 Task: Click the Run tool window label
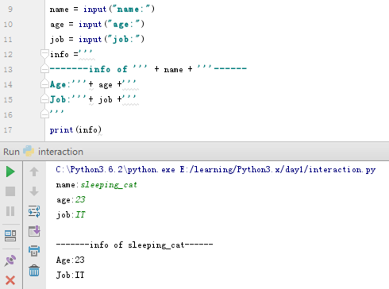pyautogui.click(x=11, y=152)
